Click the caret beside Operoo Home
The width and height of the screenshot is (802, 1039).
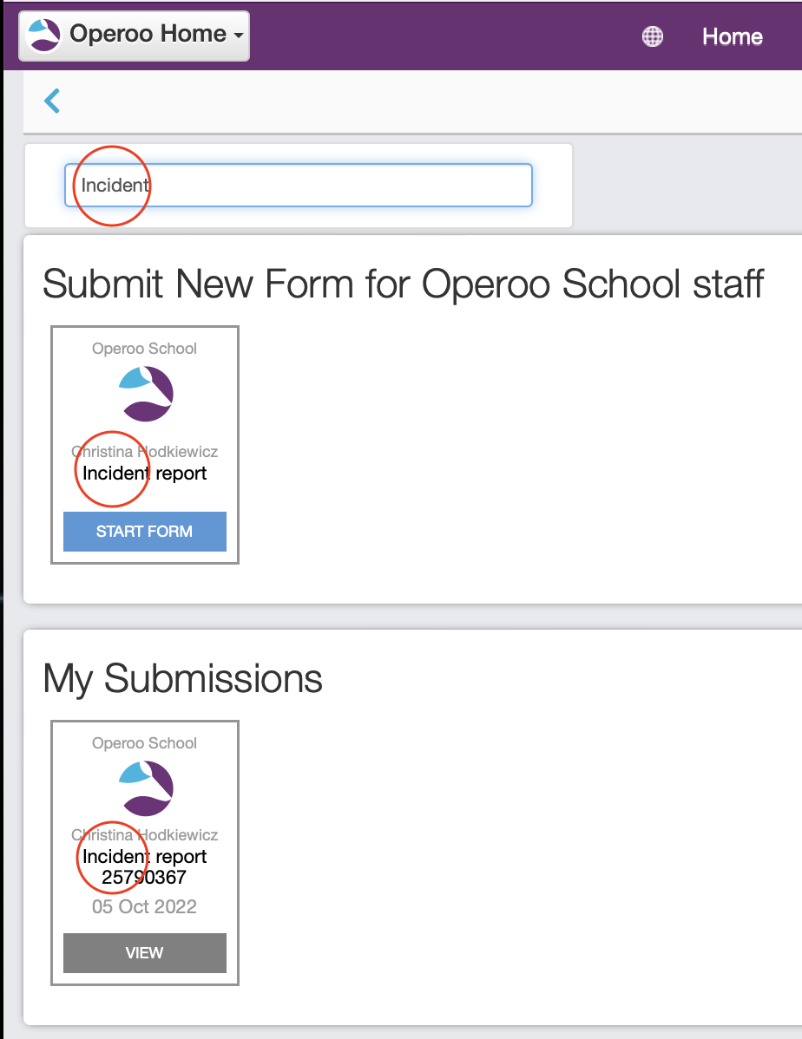pyautogui.click(x=238, y=36)
